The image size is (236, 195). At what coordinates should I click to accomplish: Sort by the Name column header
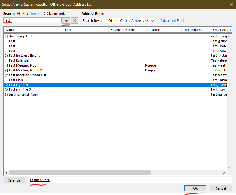point(33,30)
